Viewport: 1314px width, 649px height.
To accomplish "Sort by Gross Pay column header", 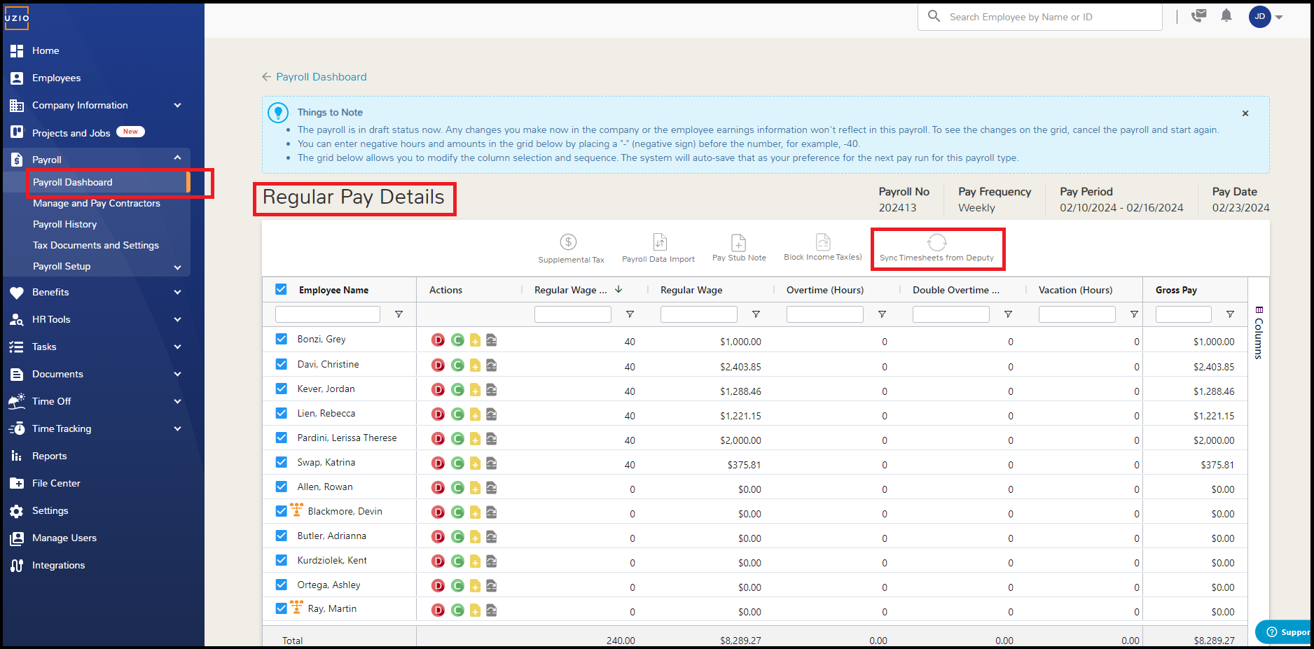I will pyautogui.click(x=1176, y=290).
